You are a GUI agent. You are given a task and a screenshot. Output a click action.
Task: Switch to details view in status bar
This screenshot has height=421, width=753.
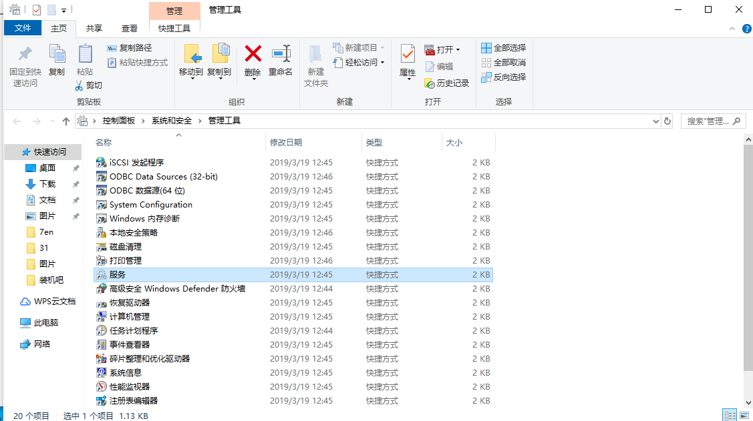[730, 415]
